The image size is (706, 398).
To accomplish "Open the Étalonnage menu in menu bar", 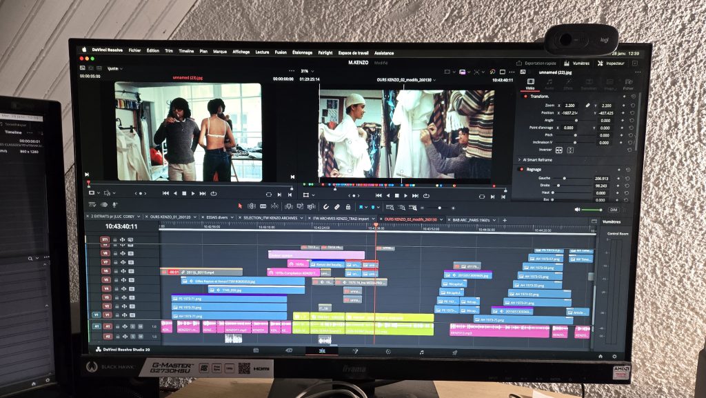I will (x=302, y=52).
